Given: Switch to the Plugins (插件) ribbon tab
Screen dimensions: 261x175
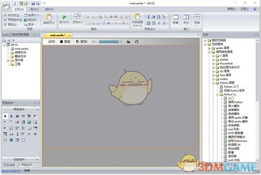Looking at the screenshot, I should [49, 9].
